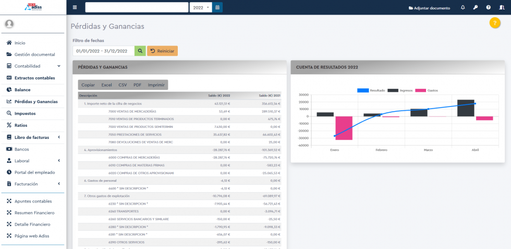511x249 pixels.
Task: Open the Ratios sidebar item
Action: pos(21,125)
